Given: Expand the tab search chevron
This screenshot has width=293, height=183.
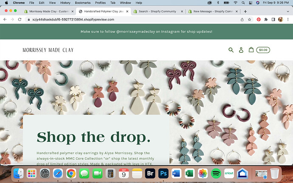Looking at the screenshot, I should (288, 11).
